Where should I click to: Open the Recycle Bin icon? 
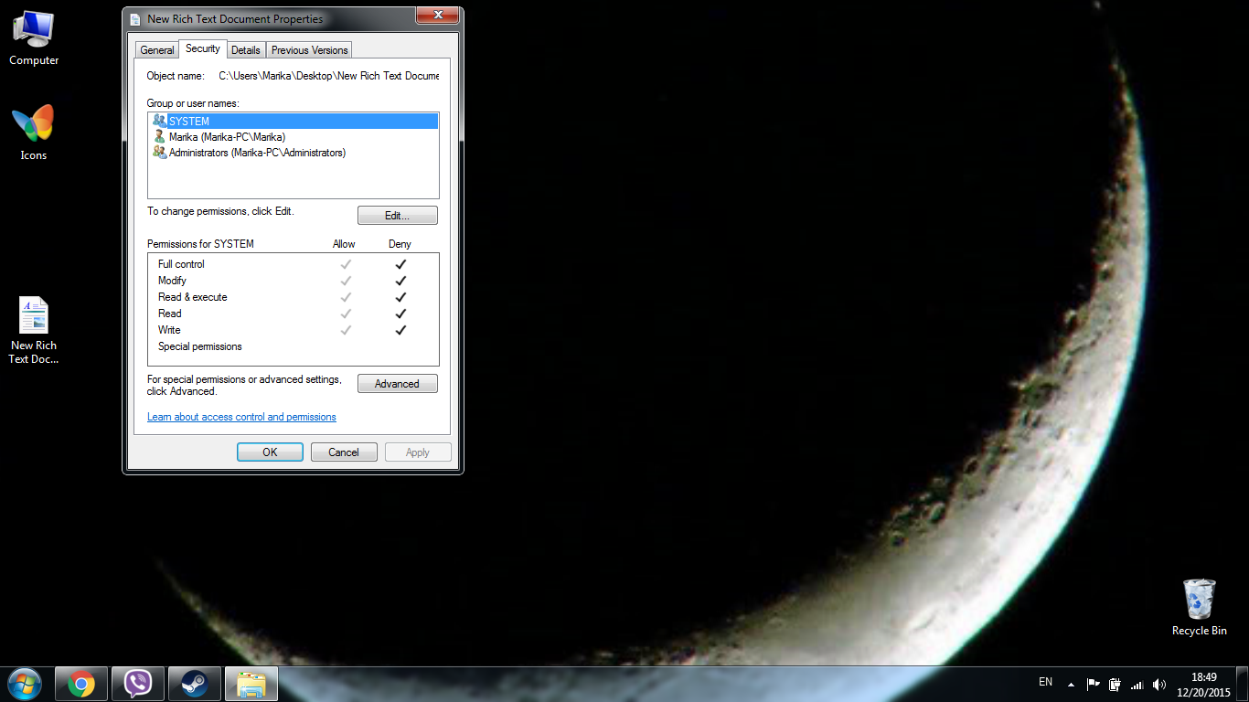click(1199, 608)
